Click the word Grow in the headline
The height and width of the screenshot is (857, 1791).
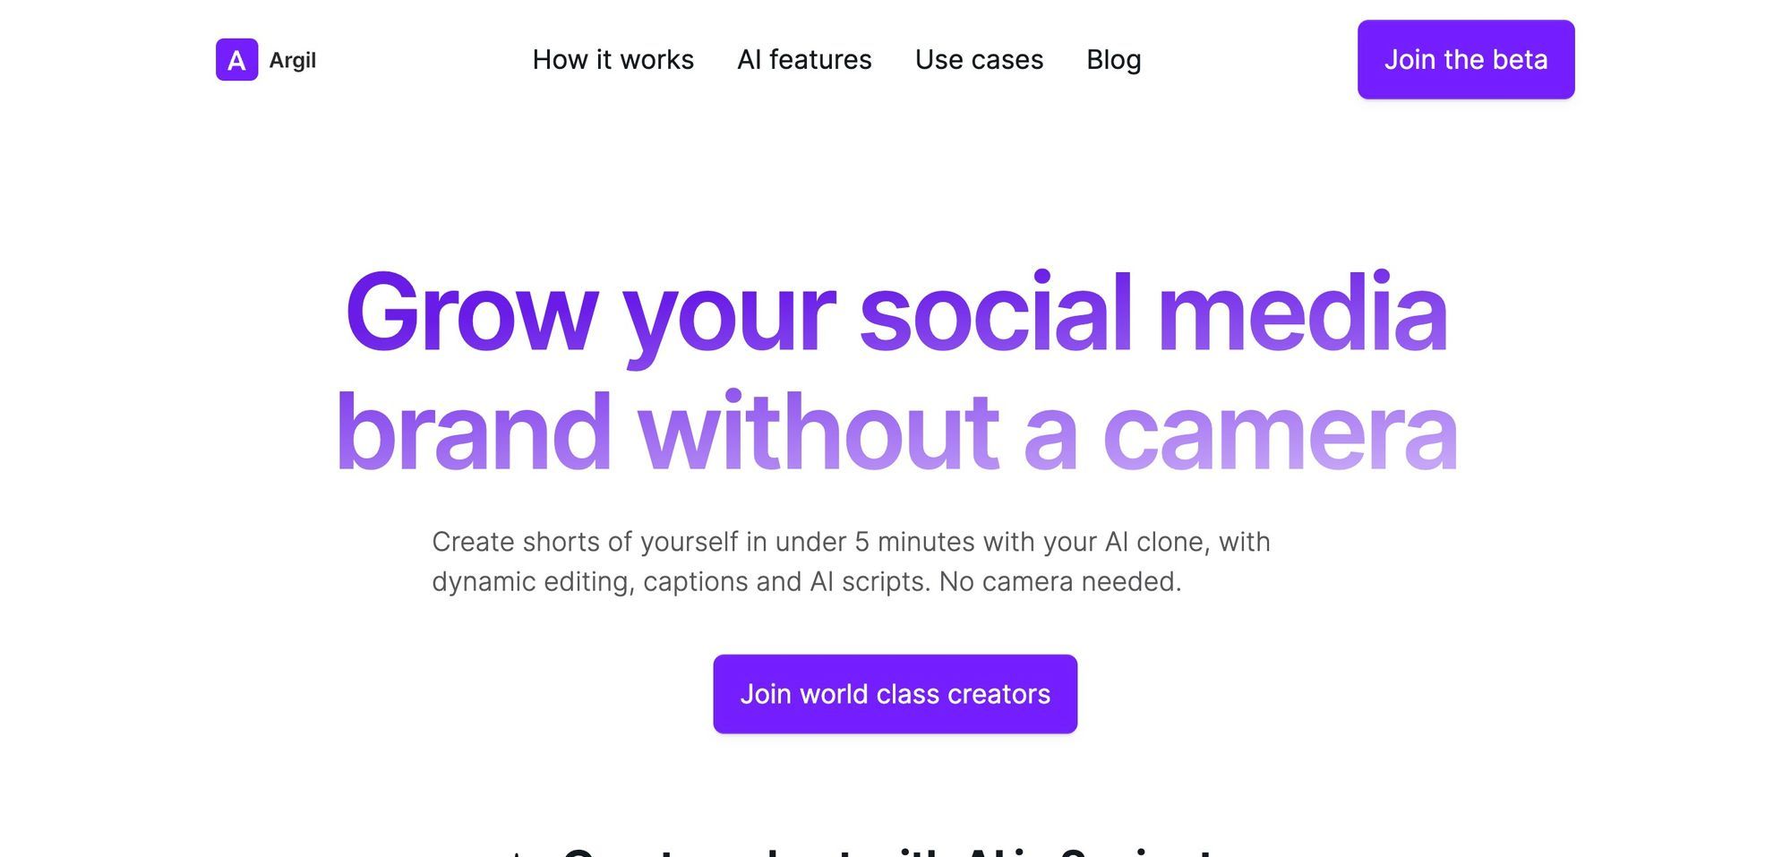pos(472,313)
